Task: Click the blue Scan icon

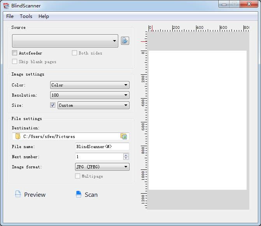Action: pyautogui.click(x=79, y=194)
